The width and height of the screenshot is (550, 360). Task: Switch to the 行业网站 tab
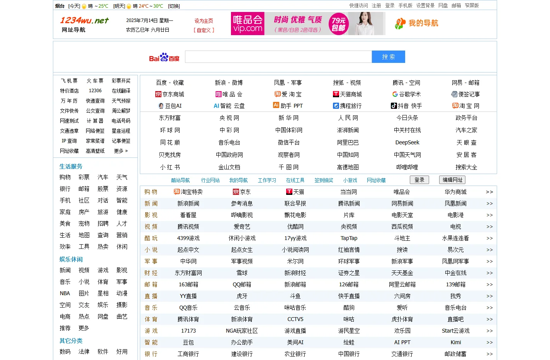[x=210, y=180]
